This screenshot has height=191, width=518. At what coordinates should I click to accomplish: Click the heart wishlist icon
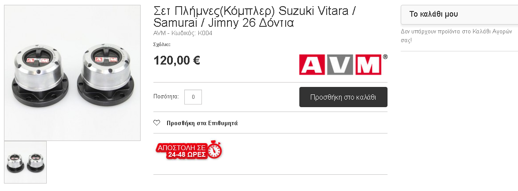coord(157,123)
